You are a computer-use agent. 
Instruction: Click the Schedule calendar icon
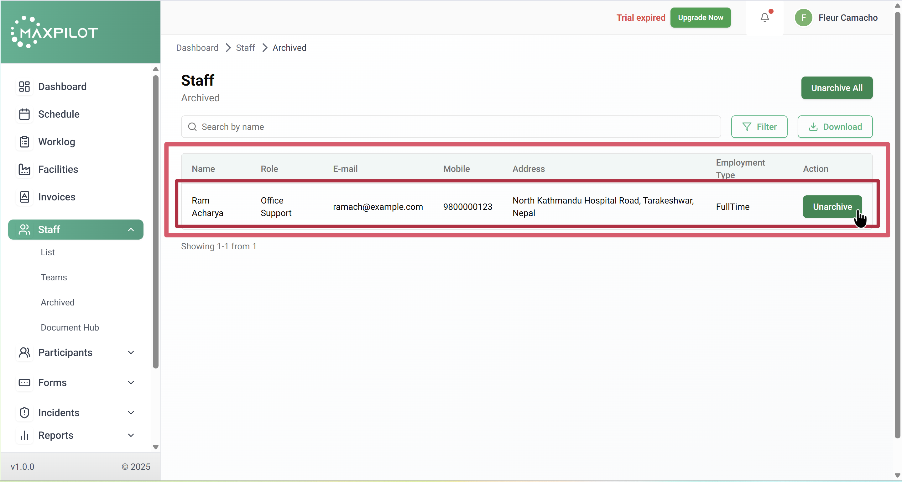(24, 114)
